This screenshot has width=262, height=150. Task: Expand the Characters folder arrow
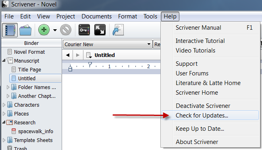(x=4, y=105)
